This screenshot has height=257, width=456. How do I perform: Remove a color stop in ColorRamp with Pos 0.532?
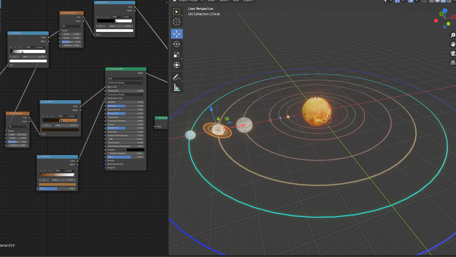(x=101, y=17)
